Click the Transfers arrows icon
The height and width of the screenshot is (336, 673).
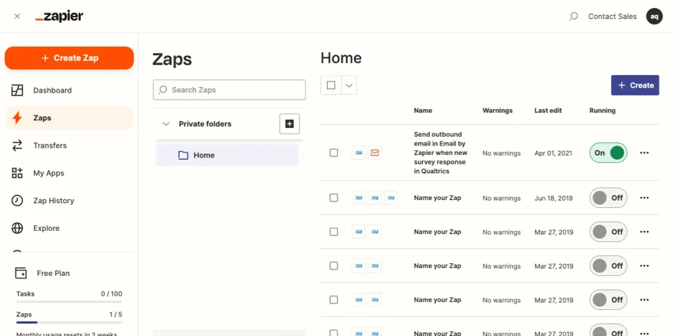(x=17, y=145)
